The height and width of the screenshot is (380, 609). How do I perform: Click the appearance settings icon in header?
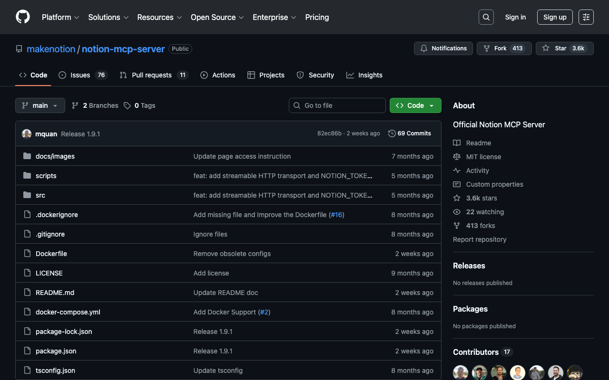pyautogui.click(x=586, y=17)
